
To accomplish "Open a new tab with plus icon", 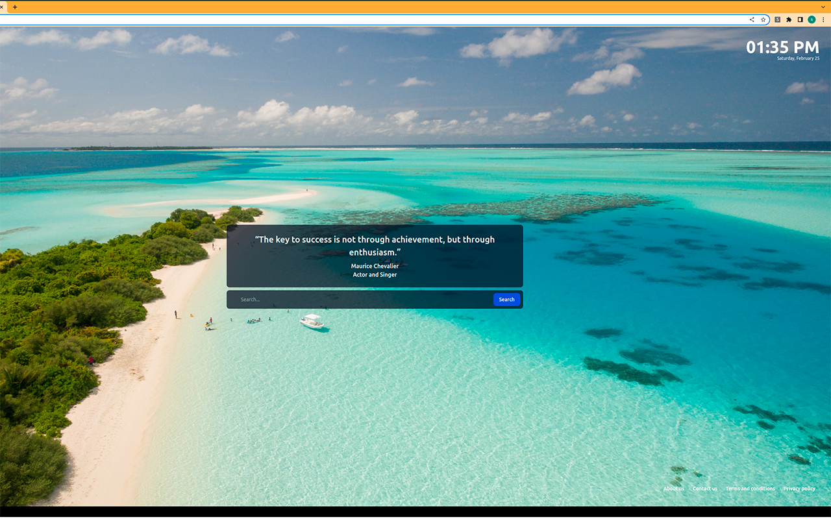I will pyautogui.click(x=15, y=7).
